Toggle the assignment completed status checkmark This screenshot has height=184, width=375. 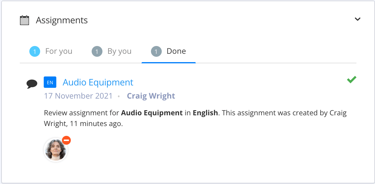pos(351,79)
